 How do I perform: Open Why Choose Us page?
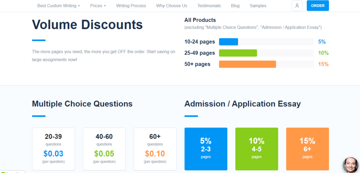click(x=172, y=6)
